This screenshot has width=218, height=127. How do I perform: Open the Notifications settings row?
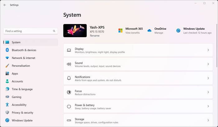click(138, 78)
